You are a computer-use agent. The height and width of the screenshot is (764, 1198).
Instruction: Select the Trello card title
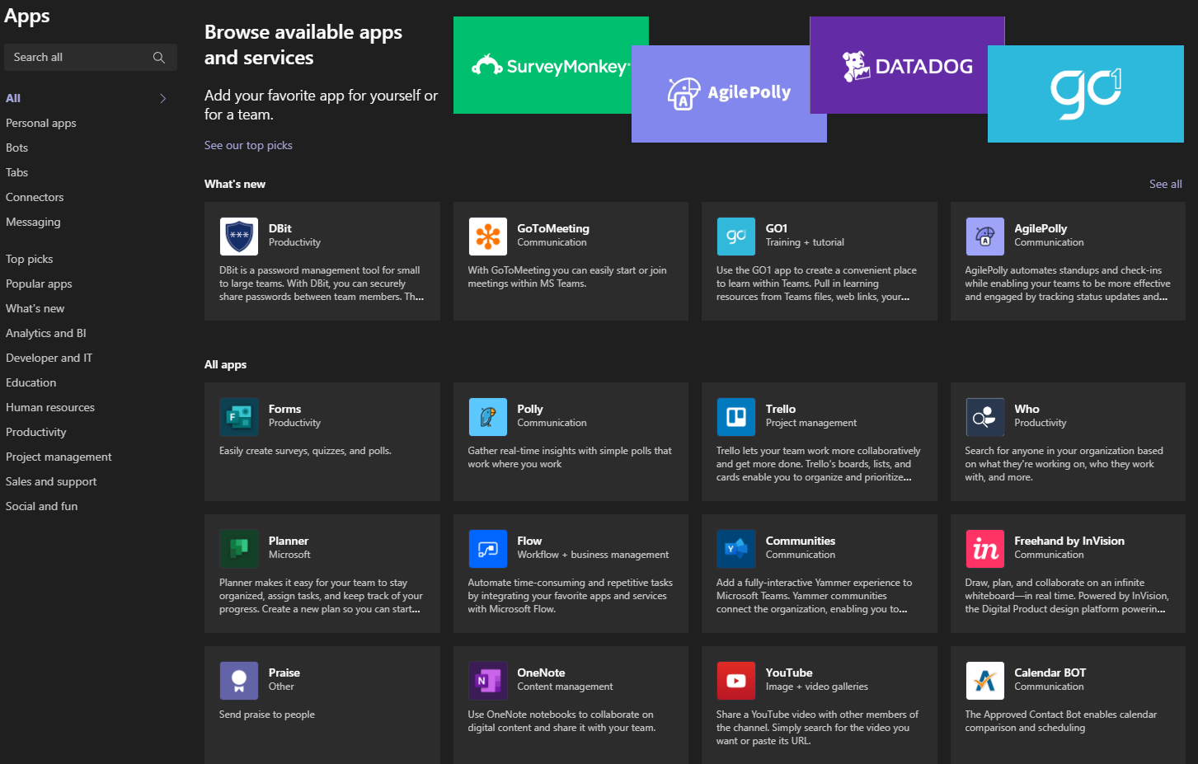pyautogui.click(x=781, y=409)
